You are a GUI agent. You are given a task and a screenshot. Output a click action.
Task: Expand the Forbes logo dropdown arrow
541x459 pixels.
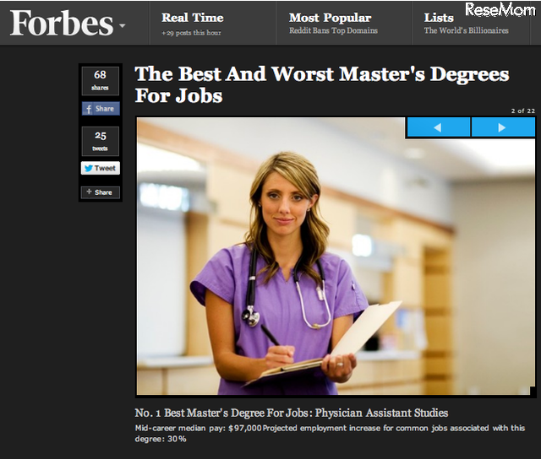coord(122,25)
